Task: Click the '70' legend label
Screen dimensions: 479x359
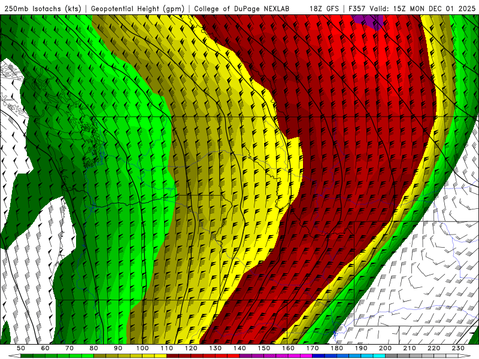Action: tap(69, 348)
